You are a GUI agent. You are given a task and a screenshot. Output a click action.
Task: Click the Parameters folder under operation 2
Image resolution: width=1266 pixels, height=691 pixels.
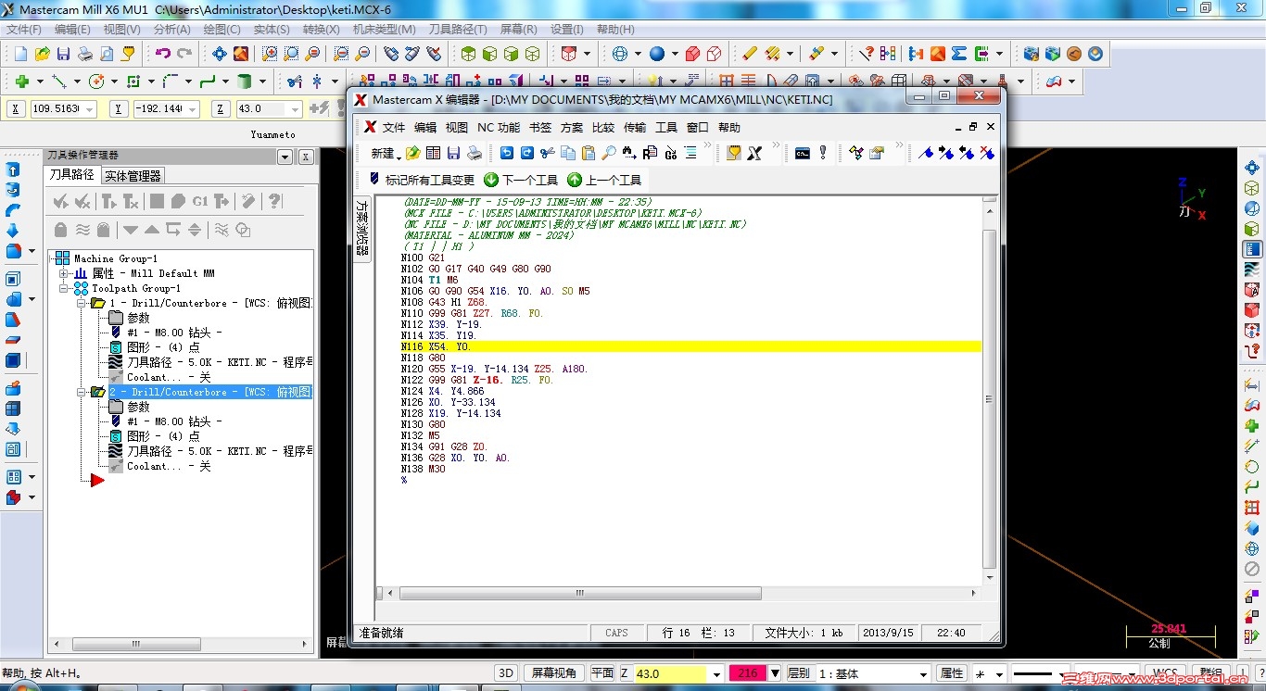116,407
